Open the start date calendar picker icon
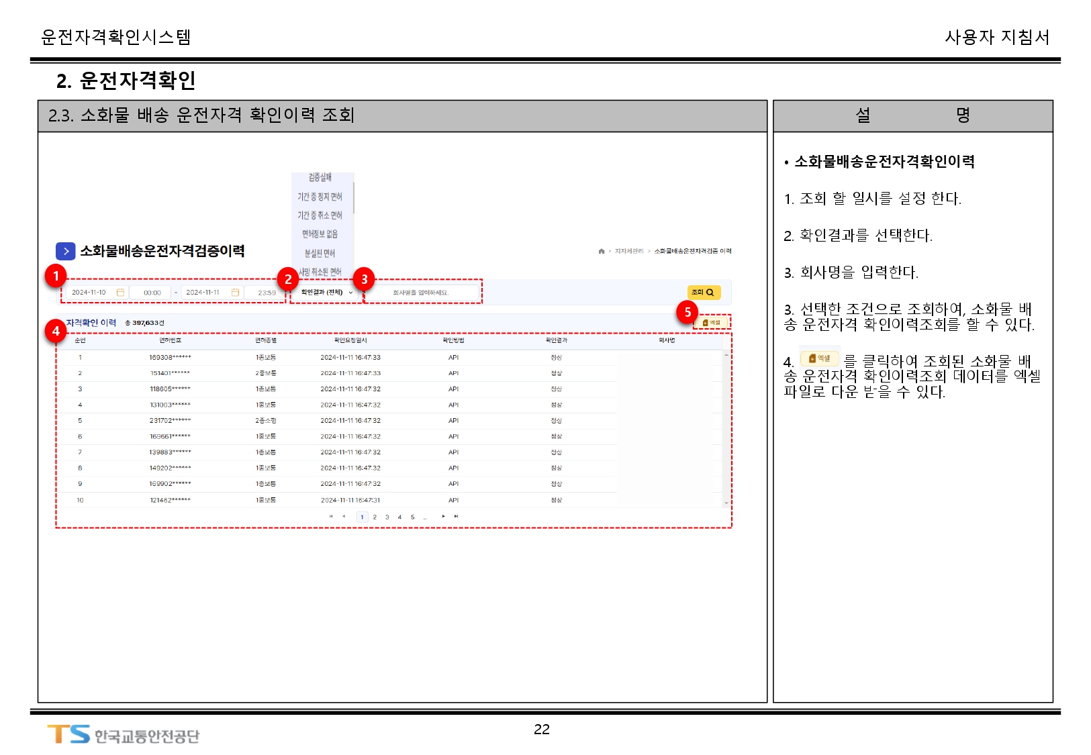 pos(121,293)
